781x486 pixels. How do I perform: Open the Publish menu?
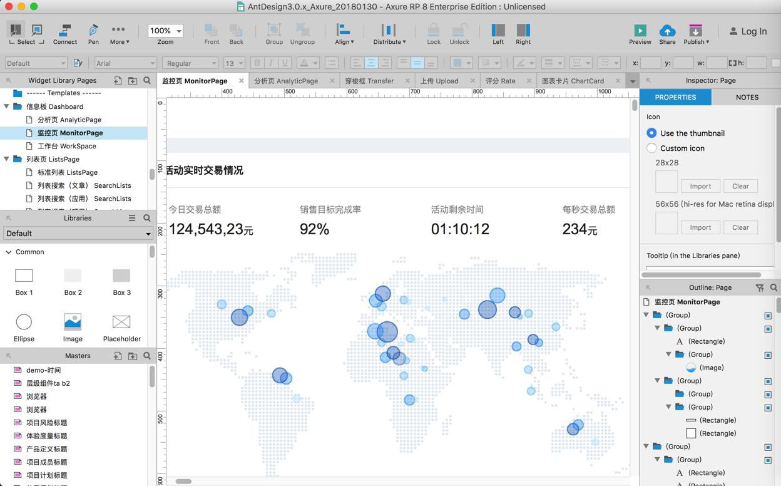click(x=696, y=34)
